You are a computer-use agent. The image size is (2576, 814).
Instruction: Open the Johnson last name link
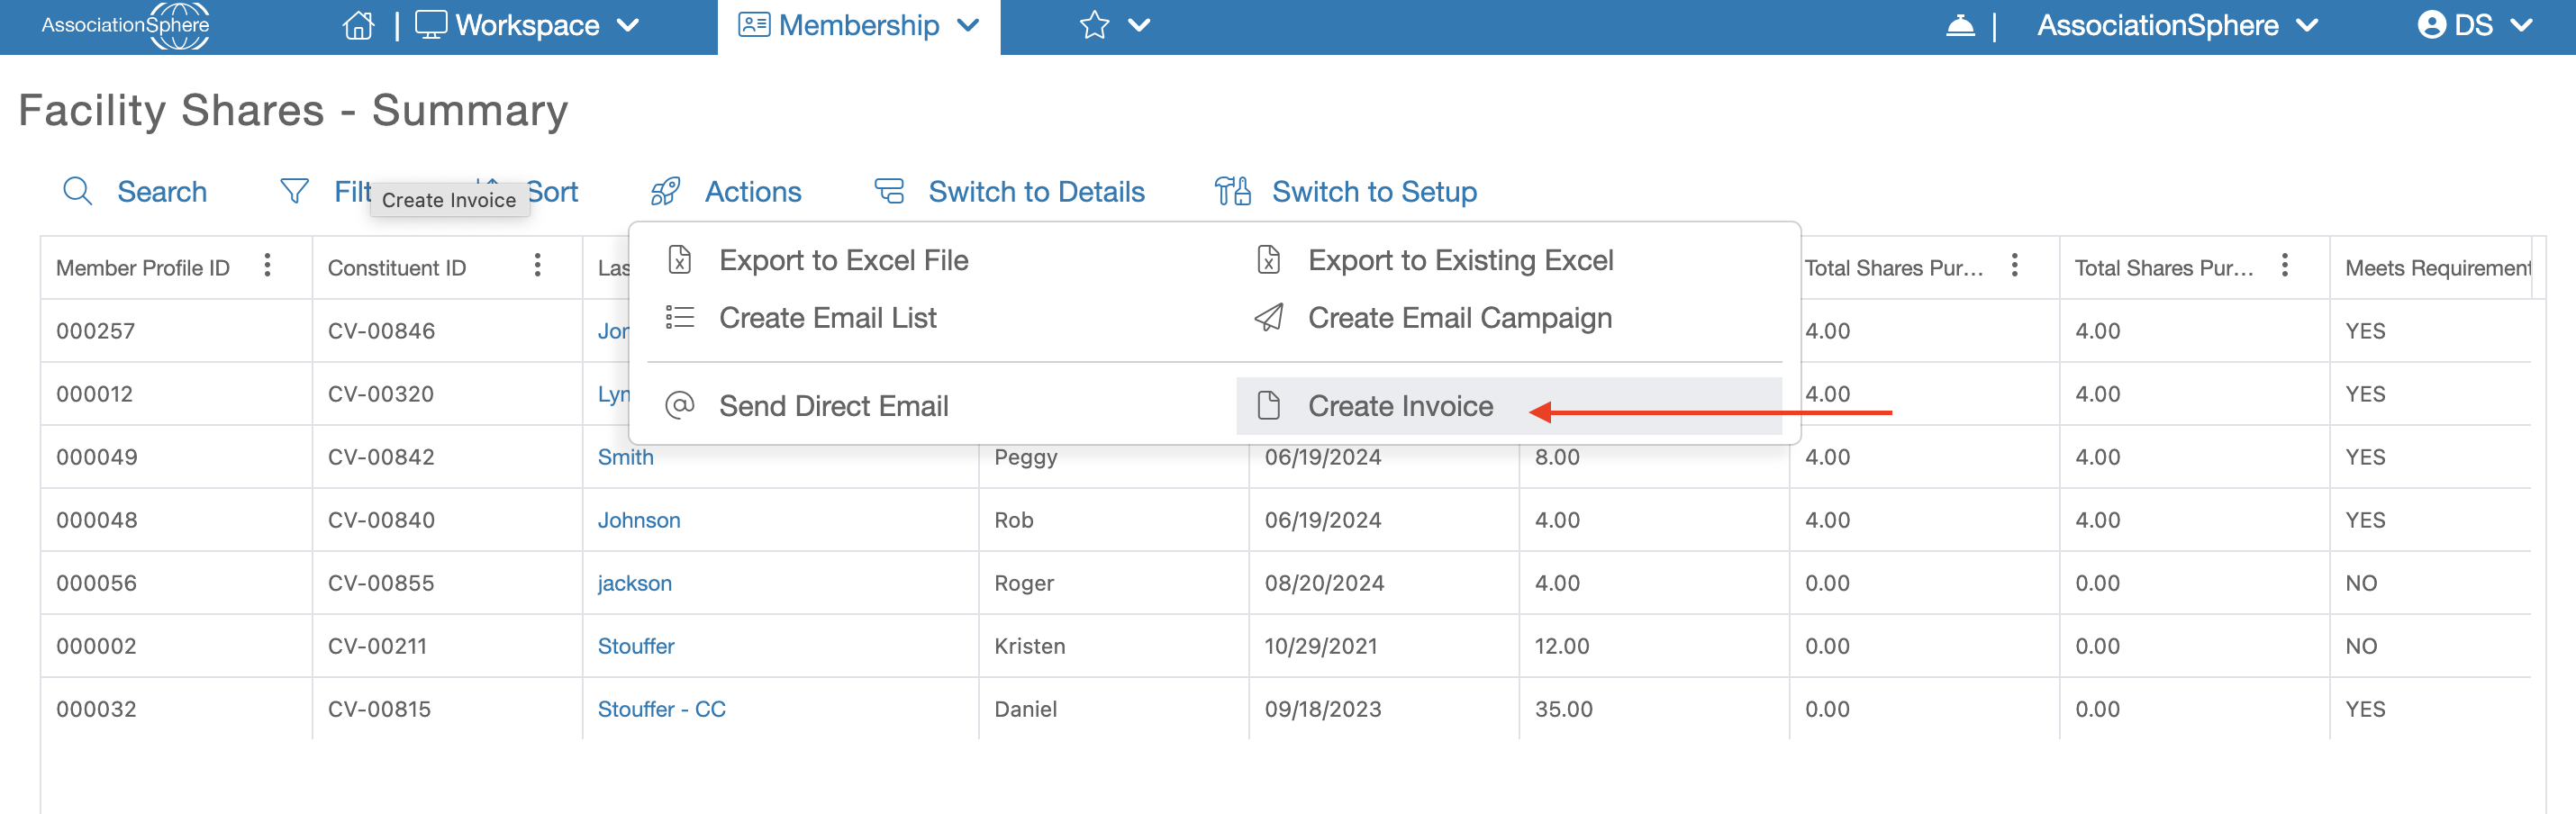click(x=638, y=520)
